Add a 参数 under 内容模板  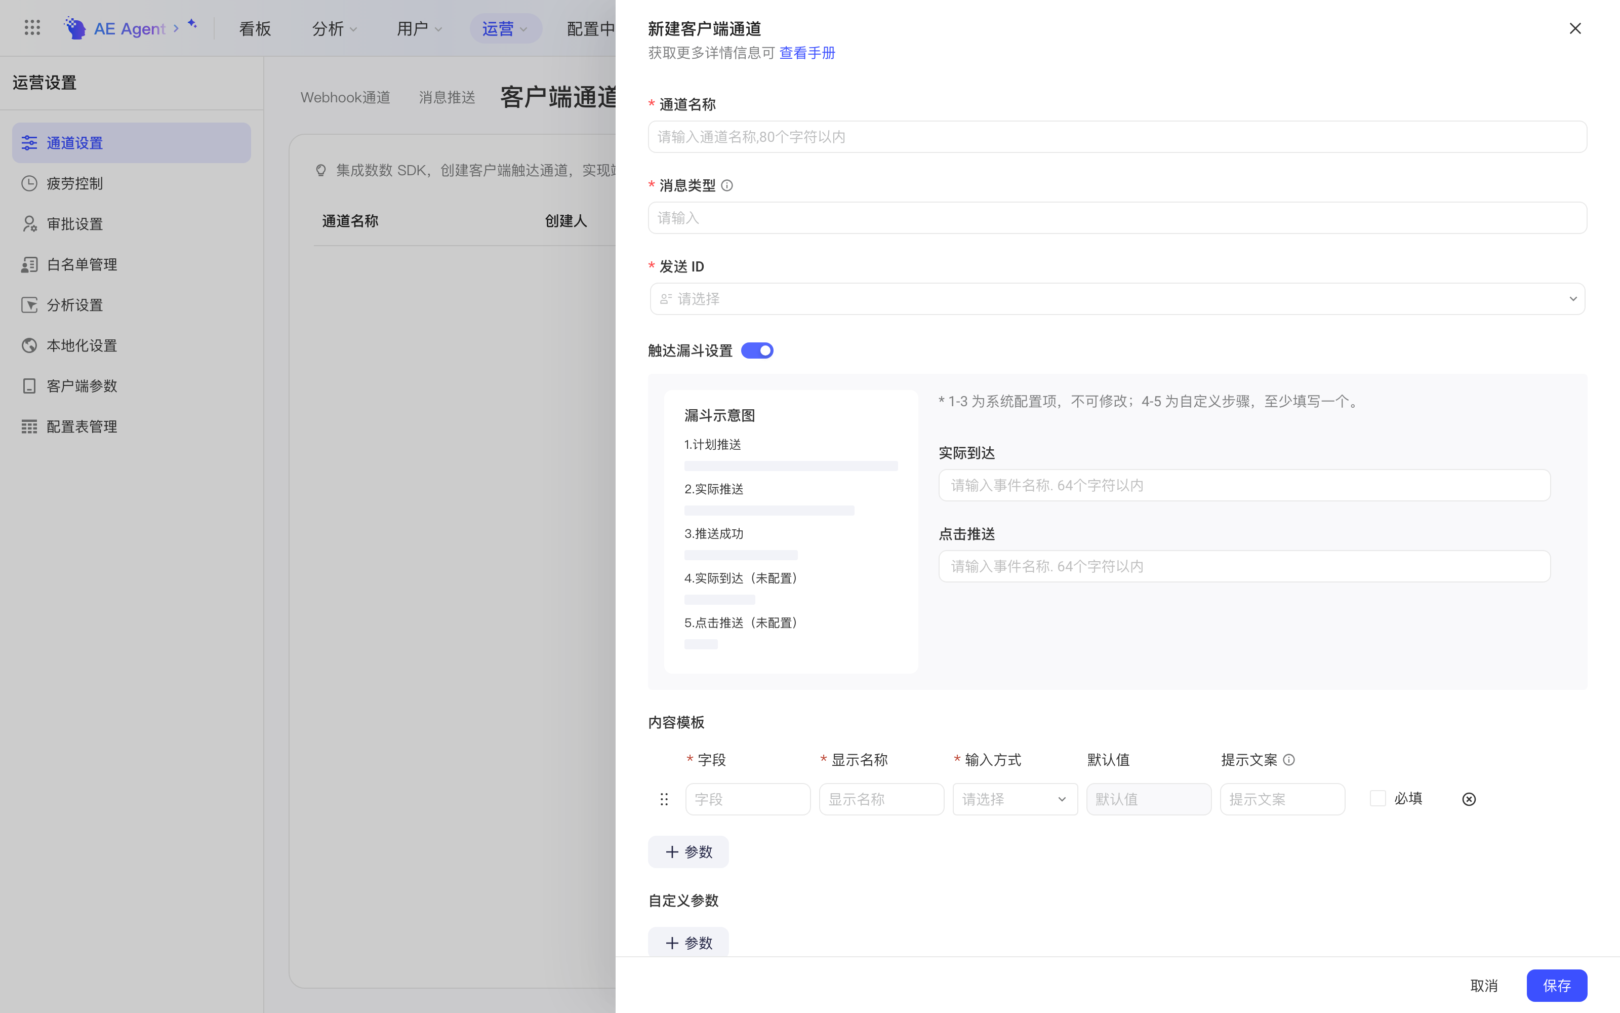[x=688, y=852]
